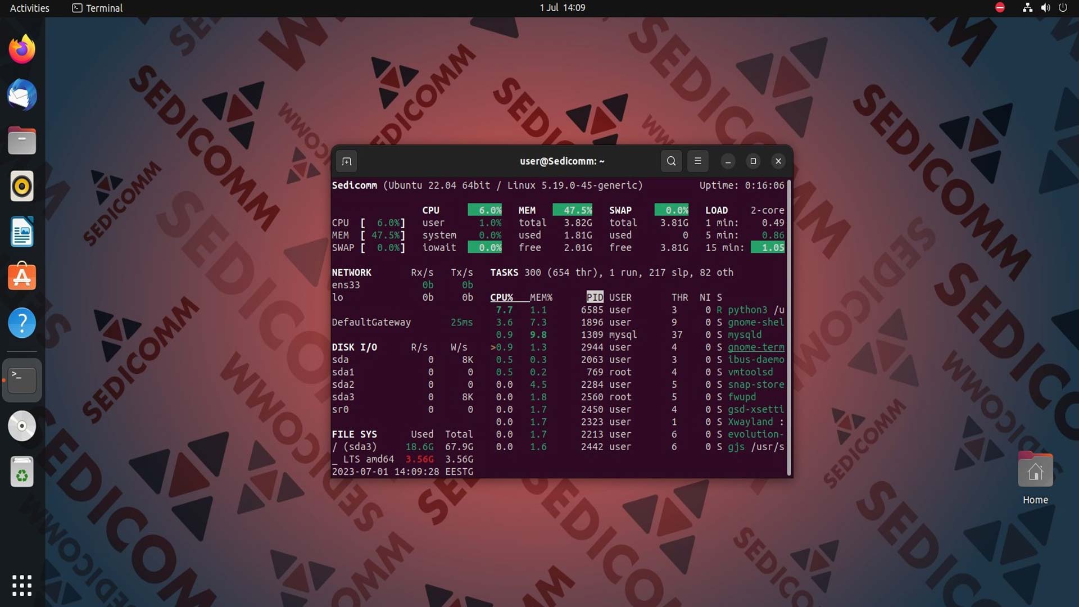The image size is (1079, 607).
Task: Open the terminal hamburger menu
Action: [x=697, y=161]
